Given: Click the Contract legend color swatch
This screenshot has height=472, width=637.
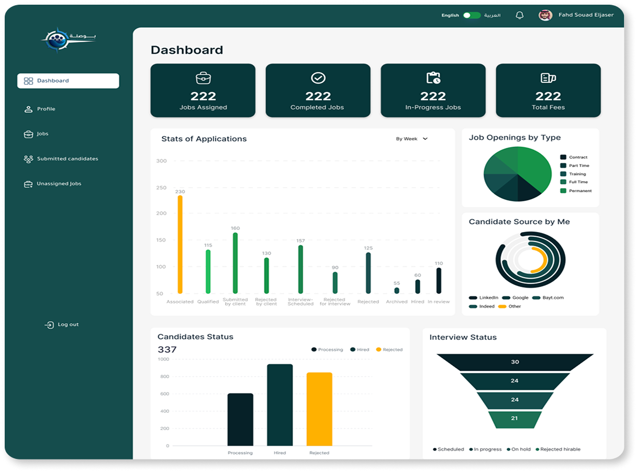Looking at the screenshot, I should [563, 157].
